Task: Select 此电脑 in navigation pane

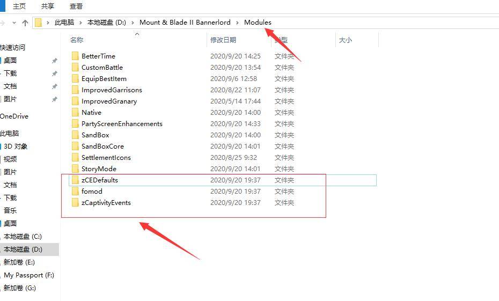Action: pos(10,133)
